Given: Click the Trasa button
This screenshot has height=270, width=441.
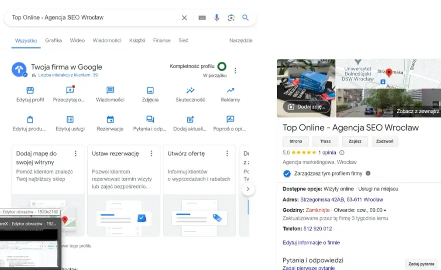Looking at the screenshot, I should 325,141.
